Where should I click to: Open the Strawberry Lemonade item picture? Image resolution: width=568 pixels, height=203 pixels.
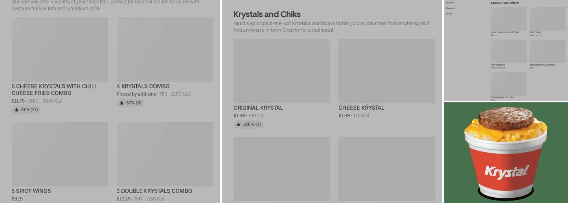pos(547,51)
